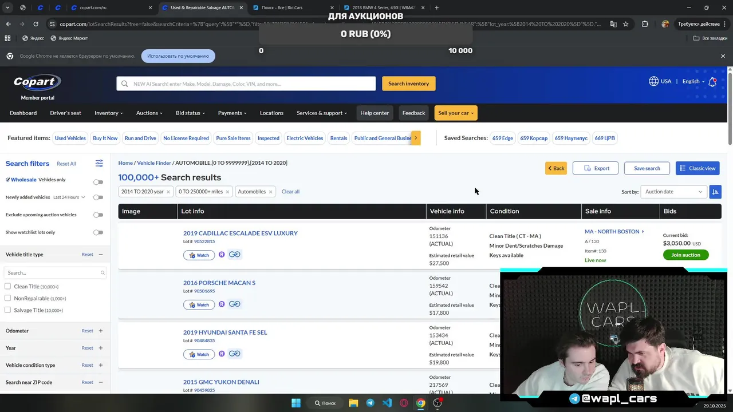Open the Sort by Auction date dropdown
The width and height of the screenshot is (733, 412).
point(673,192)
